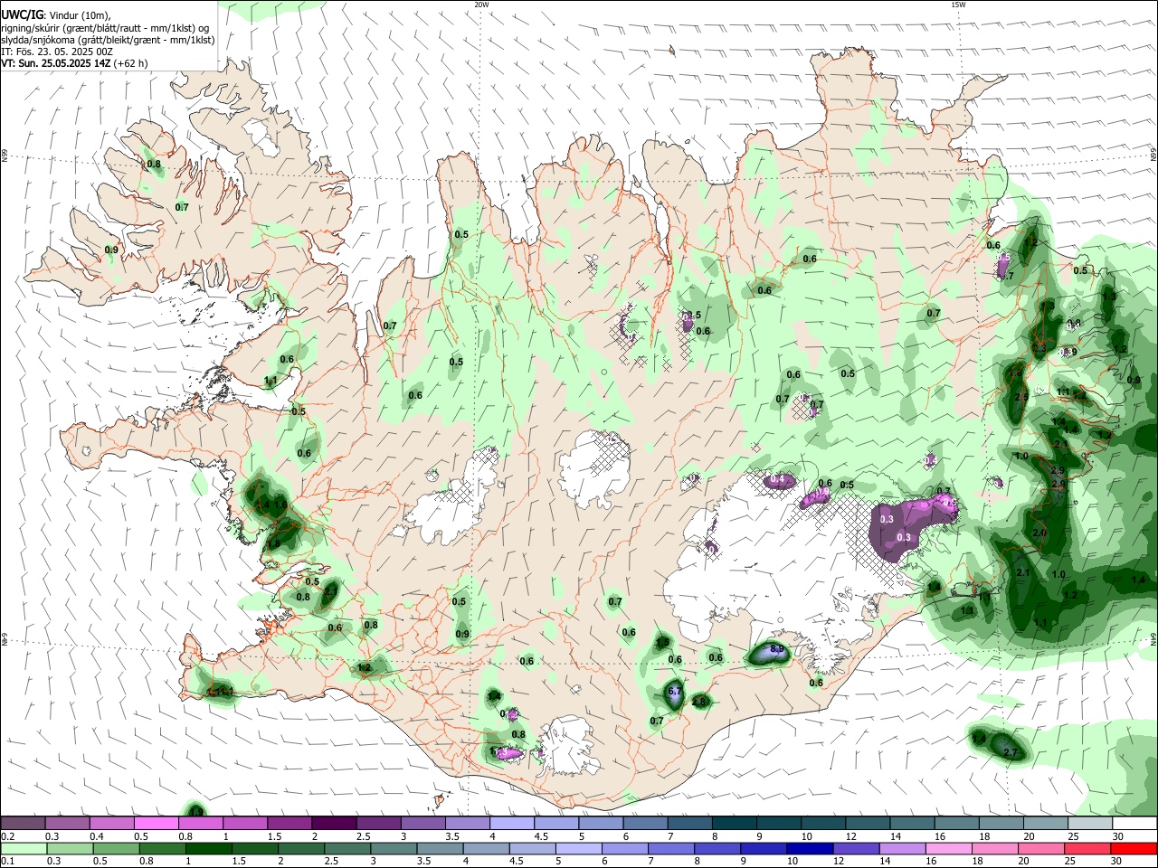
Task: Select the red swatch at the rain legend's end
Action: click(1134, 849)
